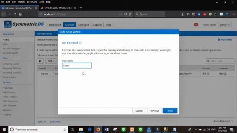The width and height of the screenshot is (237, 133).
Task: Toggle the sidebars icon
Action: coord(193,14)
